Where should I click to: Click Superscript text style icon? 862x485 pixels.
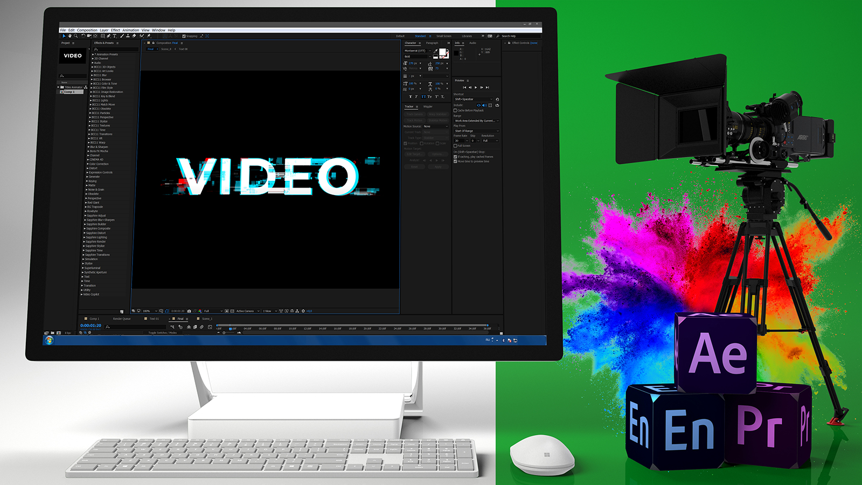click(x=436, y=96)
